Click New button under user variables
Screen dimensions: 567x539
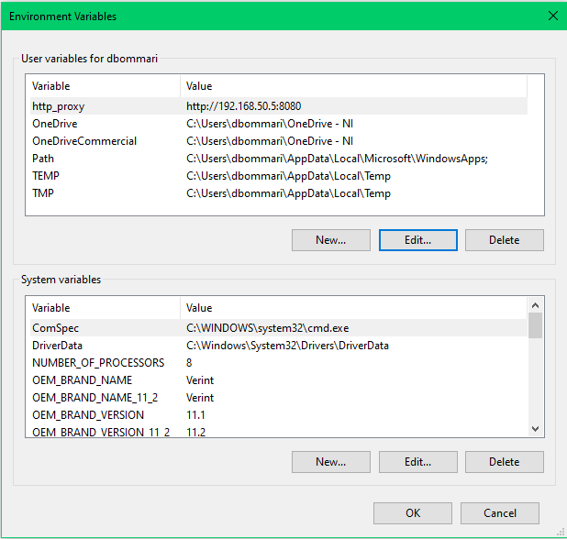pos(331,240)
